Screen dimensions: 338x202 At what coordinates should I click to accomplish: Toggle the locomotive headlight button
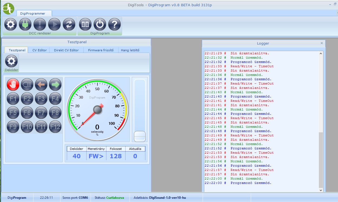[27, 85]
